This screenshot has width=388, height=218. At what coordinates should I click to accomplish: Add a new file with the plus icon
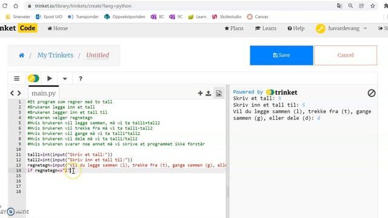click(x=200, y=93)
